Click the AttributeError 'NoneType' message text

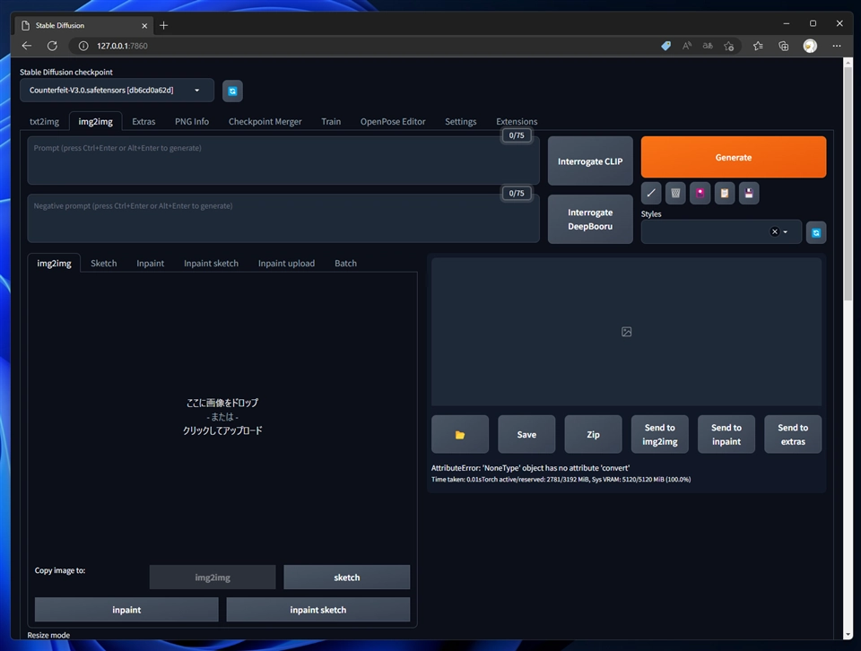coord(530,468)
